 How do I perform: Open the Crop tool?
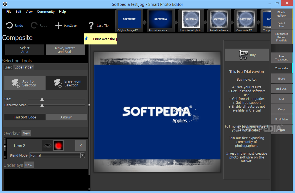tap(281, 109)
